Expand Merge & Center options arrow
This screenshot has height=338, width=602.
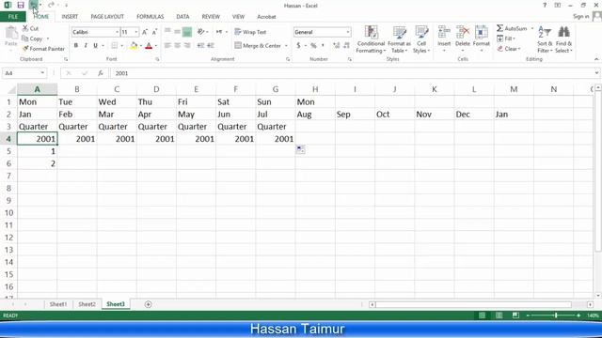tap(286, 46)
